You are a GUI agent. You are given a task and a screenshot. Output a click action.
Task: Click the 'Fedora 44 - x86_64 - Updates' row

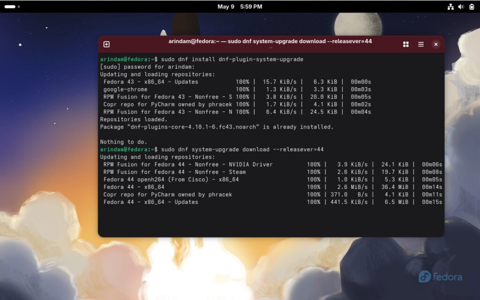click(272, 202)
